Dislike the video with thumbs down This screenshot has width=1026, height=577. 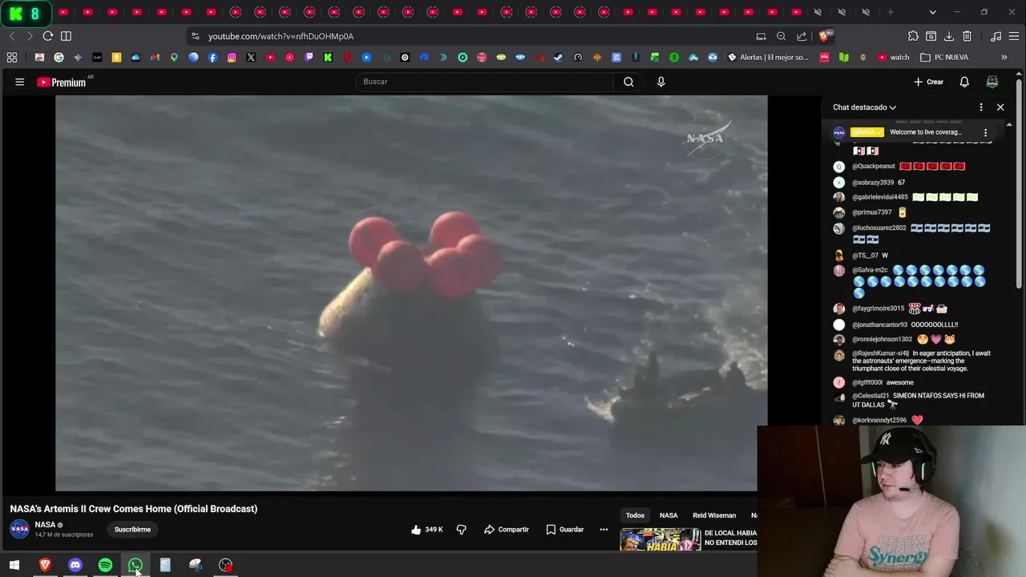click(462, 530)
